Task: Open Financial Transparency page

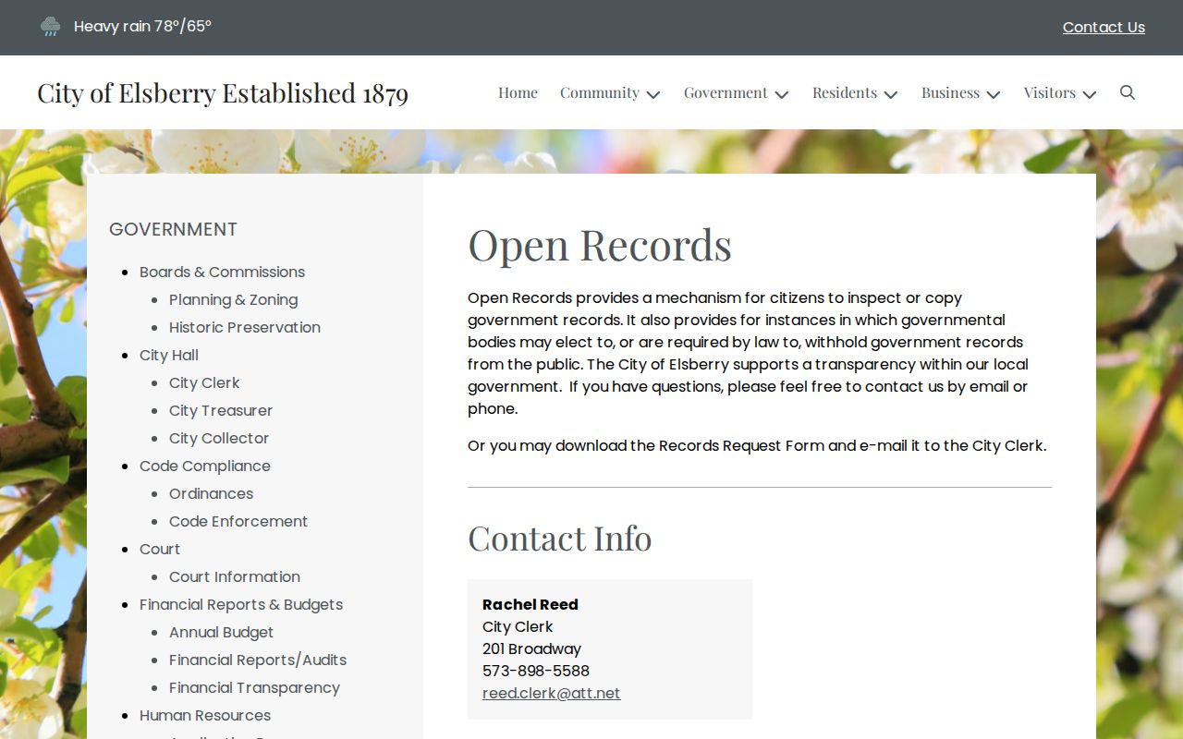Action: point(254,687)
